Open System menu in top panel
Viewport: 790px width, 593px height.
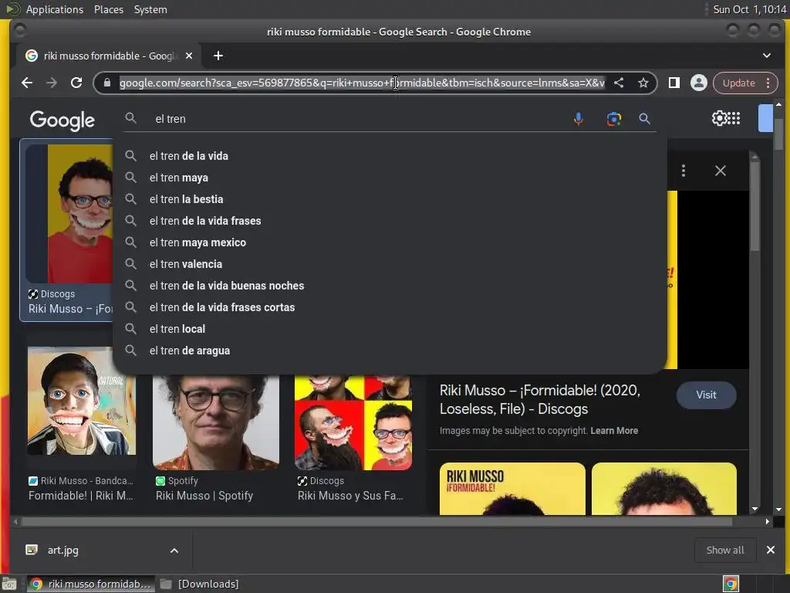(150, 9)
